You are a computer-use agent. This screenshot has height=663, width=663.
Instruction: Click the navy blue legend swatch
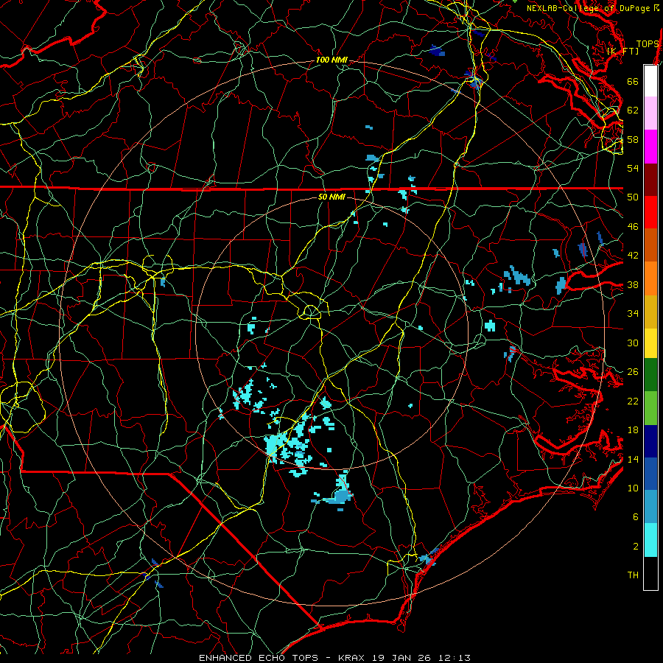[650, 441]
